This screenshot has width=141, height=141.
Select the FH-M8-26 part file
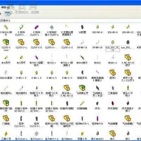click(x=97, y=42)
